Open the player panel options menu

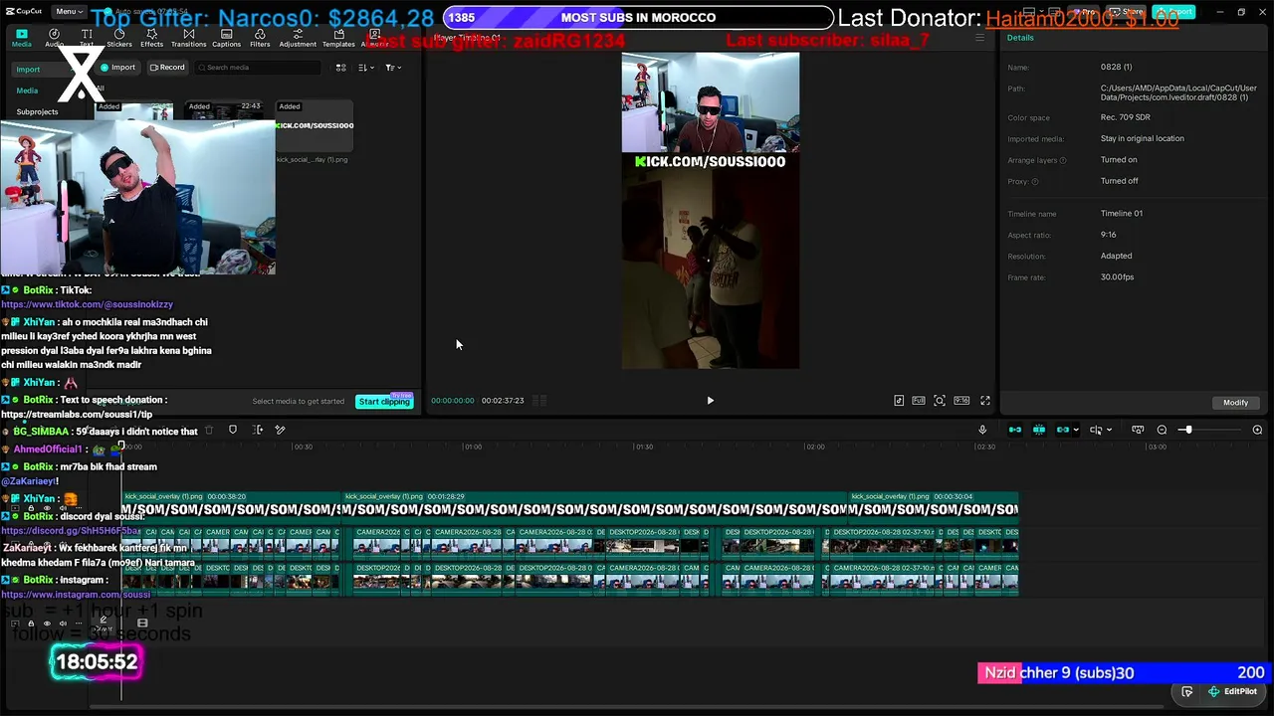point(979,38)
